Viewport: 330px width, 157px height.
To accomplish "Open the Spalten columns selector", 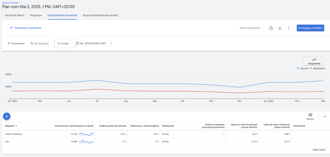I will 310,116.
